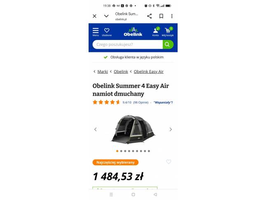Open browser three-dot overflow menu
This screenshot has width=267, height=200.
pyautogui.click(x=172, y=16)
